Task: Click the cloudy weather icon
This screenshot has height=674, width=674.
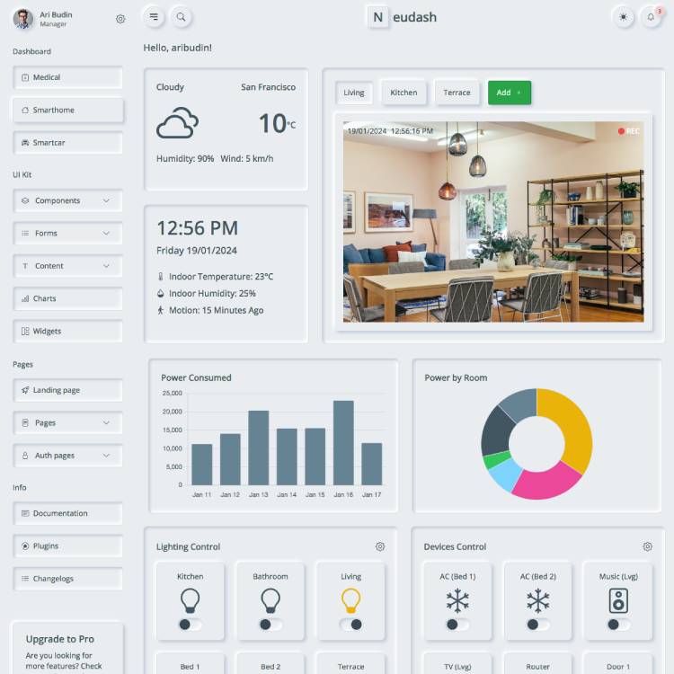Action: coord(178,123)
